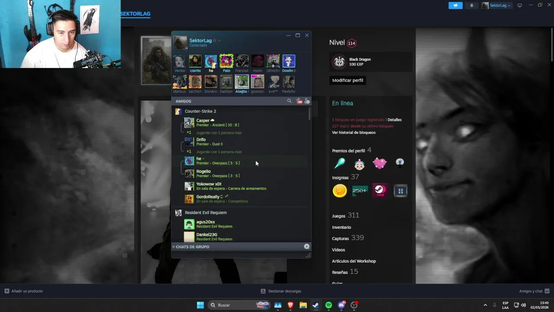Expand +1 party under DnTo
Screen dimensions: 554x312
click(189, 152)
